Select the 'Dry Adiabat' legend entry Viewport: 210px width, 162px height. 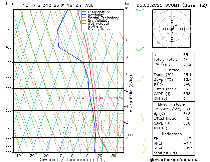(98, 21)
